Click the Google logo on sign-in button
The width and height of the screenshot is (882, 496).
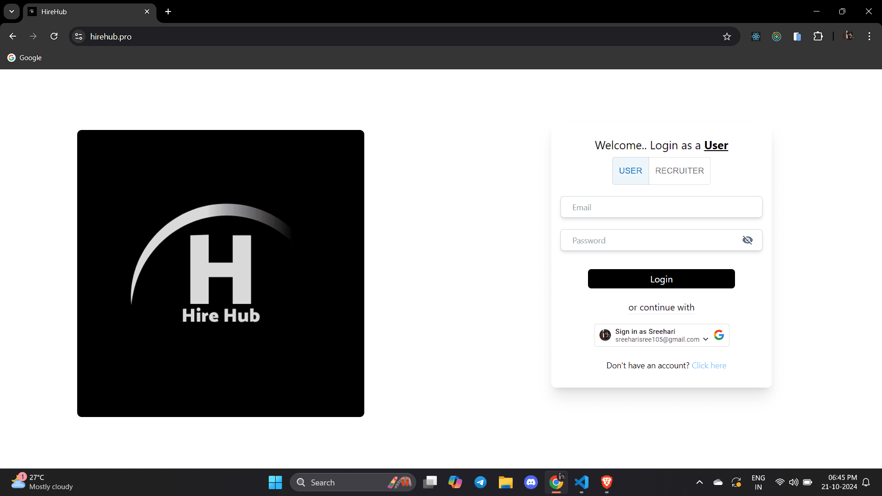718,335
